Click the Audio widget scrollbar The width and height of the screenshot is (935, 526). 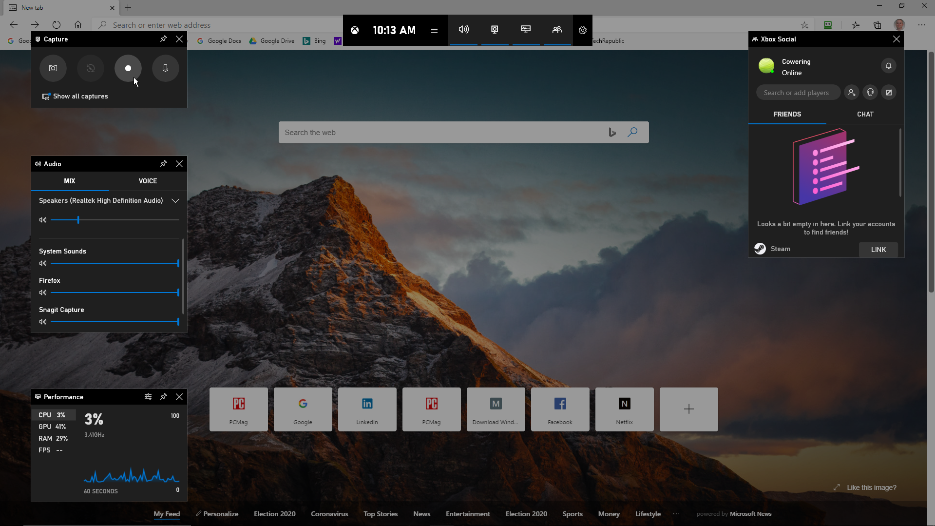[x=183, y=275]
